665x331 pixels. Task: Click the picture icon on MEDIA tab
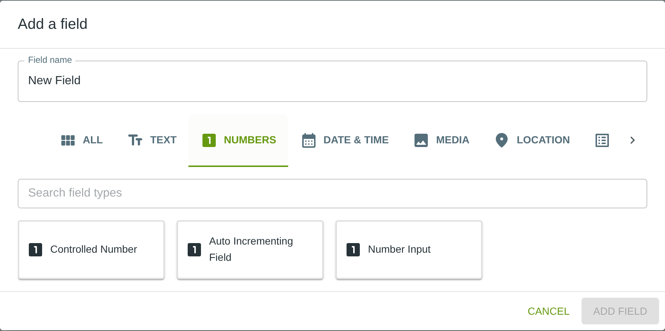tap(421, 140)
